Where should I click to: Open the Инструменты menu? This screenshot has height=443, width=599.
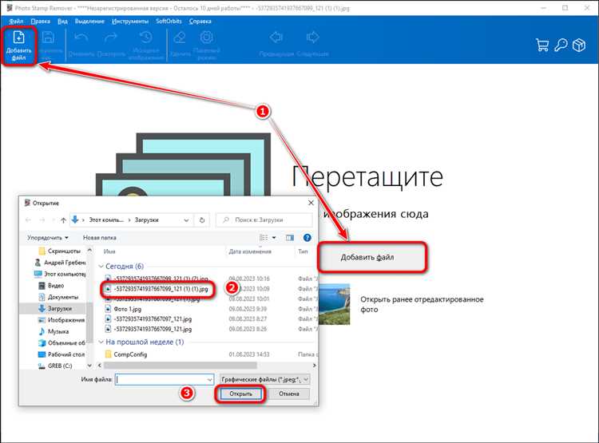[130, 22]
